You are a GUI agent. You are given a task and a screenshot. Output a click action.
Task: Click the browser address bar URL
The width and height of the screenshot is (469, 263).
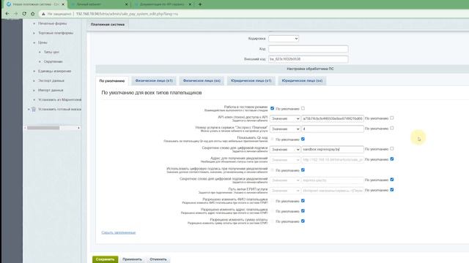point(127,14)
